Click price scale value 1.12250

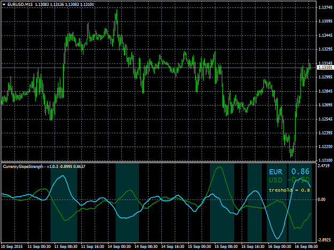(325, 147)
